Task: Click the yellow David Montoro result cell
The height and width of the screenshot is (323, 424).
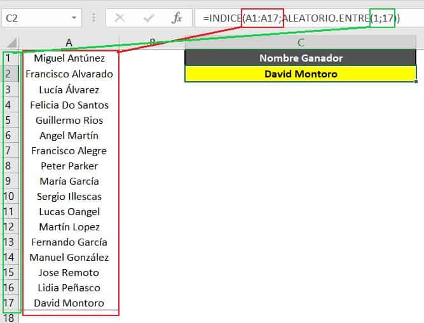Action: [x=301, y=74]
